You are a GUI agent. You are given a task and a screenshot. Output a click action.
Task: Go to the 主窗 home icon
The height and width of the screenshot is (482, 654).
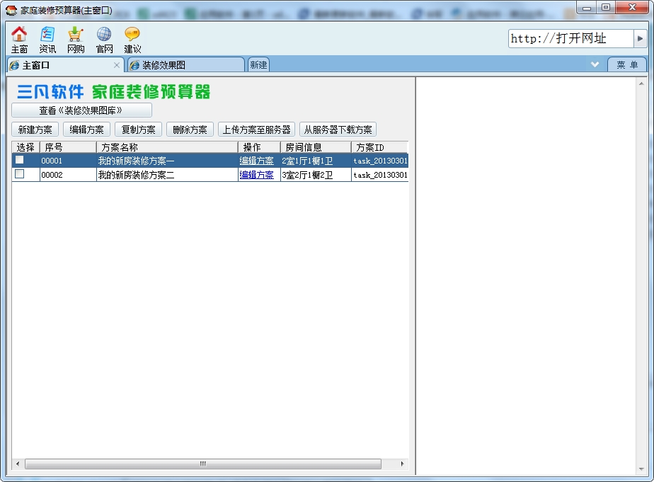click(x=19, y=40)
